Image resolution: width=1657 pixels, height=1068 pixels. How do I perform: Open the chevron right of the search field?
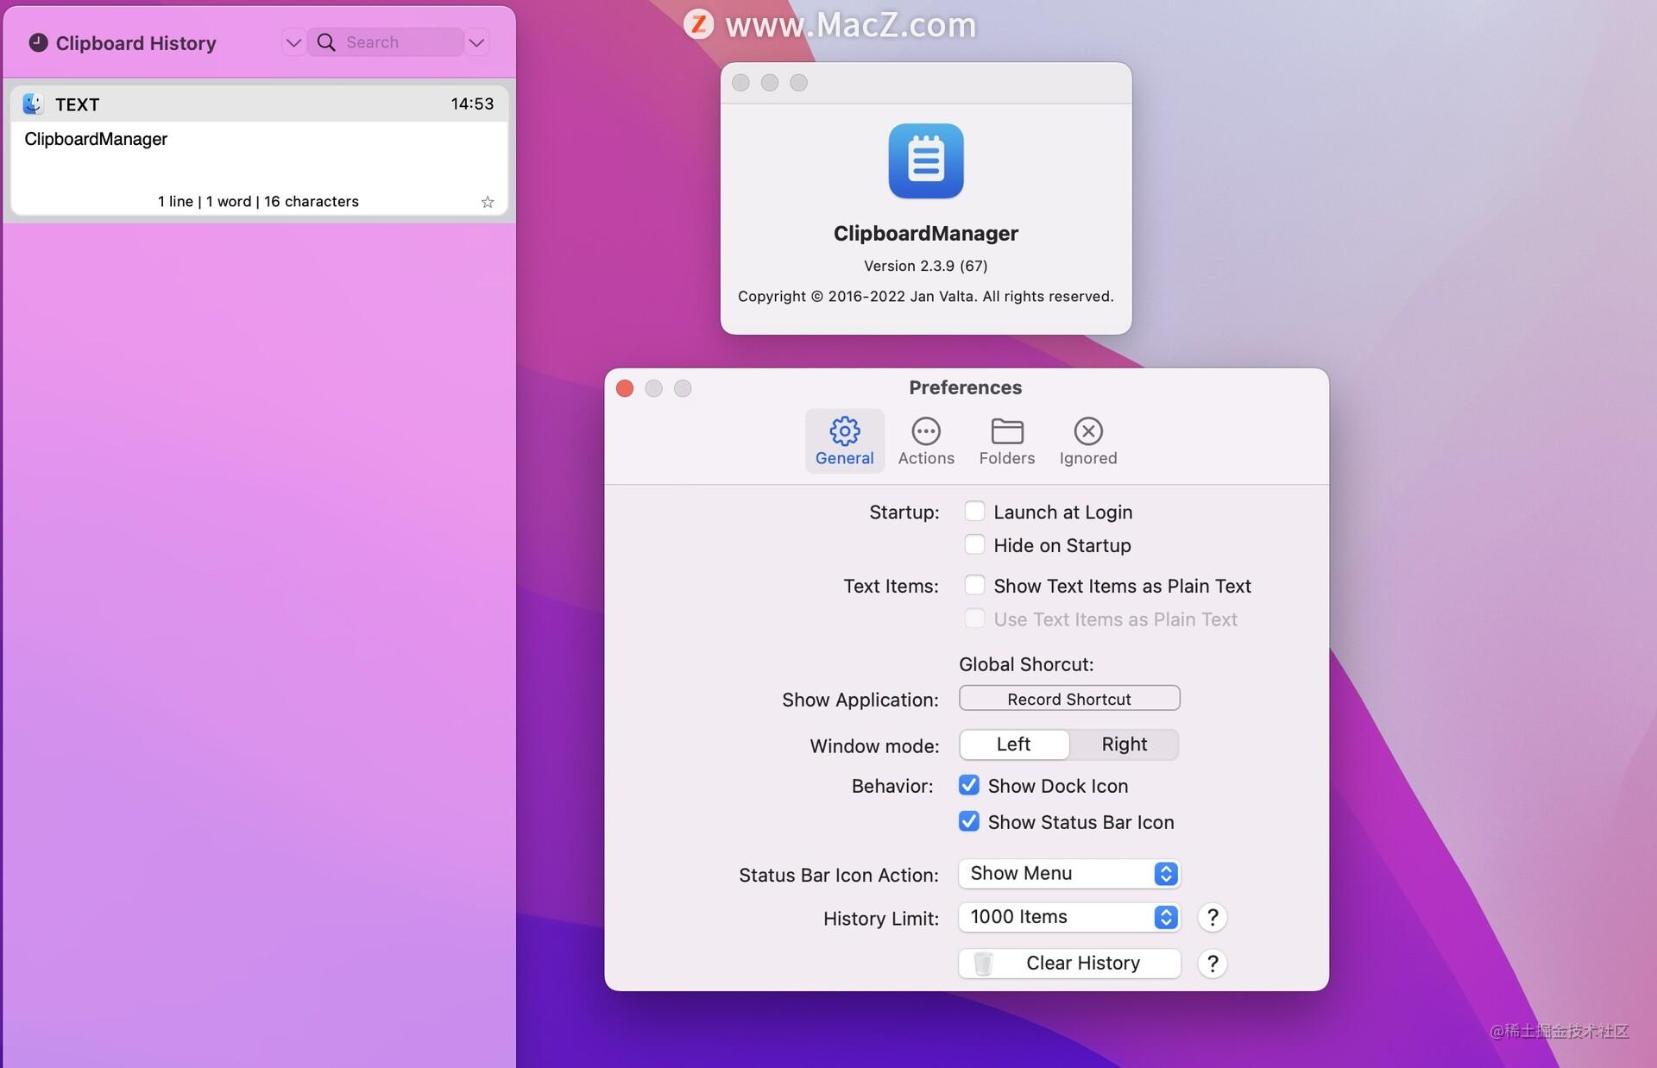(476, 41)
